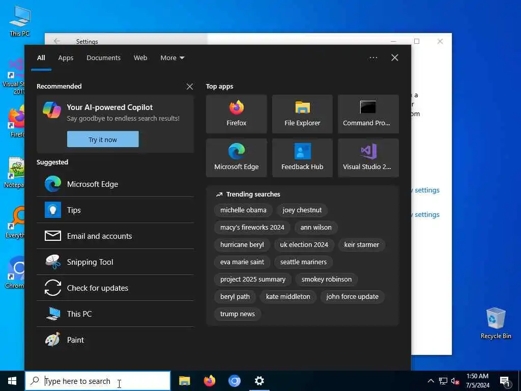The image size is (521, 391).
Task: Open Feedback Hub tile
Action: (302, 158)
